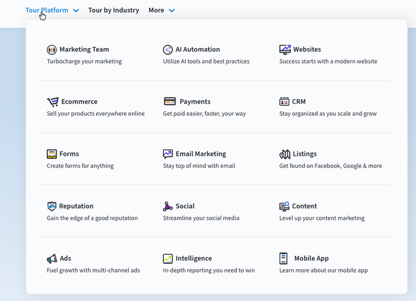The width and height of the screenshot is (416, 301).
Task: Open the AI Automation link
Action: 198,49
